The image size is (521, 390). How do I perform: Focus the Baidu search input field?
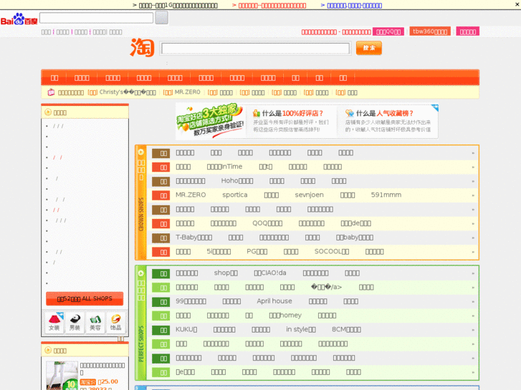click(x=96, y=18)
